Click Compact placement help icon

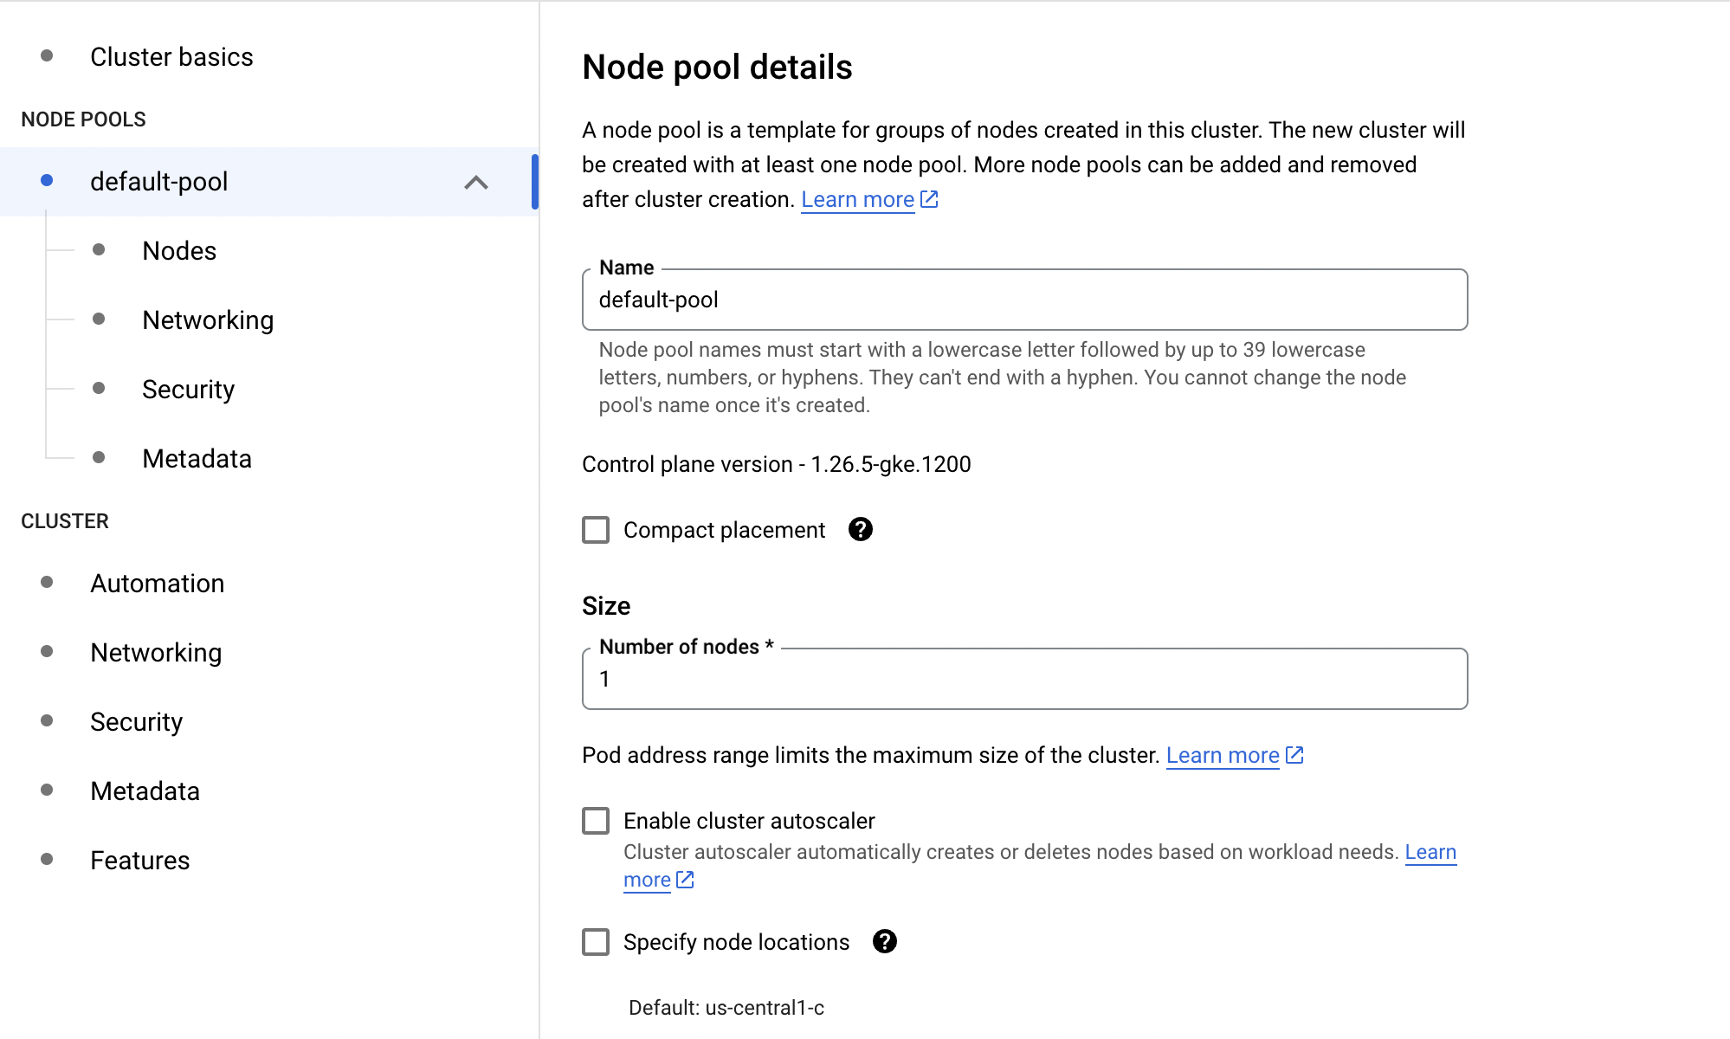point(860,529)
